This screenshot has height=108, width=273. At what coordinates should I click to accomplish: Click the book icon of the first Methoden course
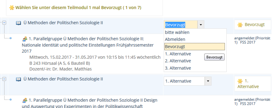click(18, 23)
